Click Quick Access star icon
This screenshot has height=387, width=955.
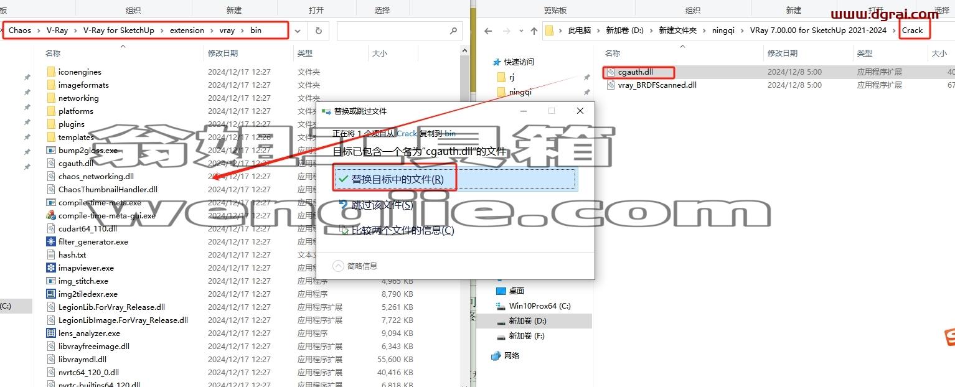(497, 62)
